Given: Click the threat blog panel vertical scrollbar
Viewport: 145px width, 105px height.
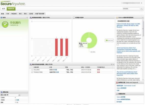Looking at the screenshot, I should pyautogui.click(x=143, y=50).
